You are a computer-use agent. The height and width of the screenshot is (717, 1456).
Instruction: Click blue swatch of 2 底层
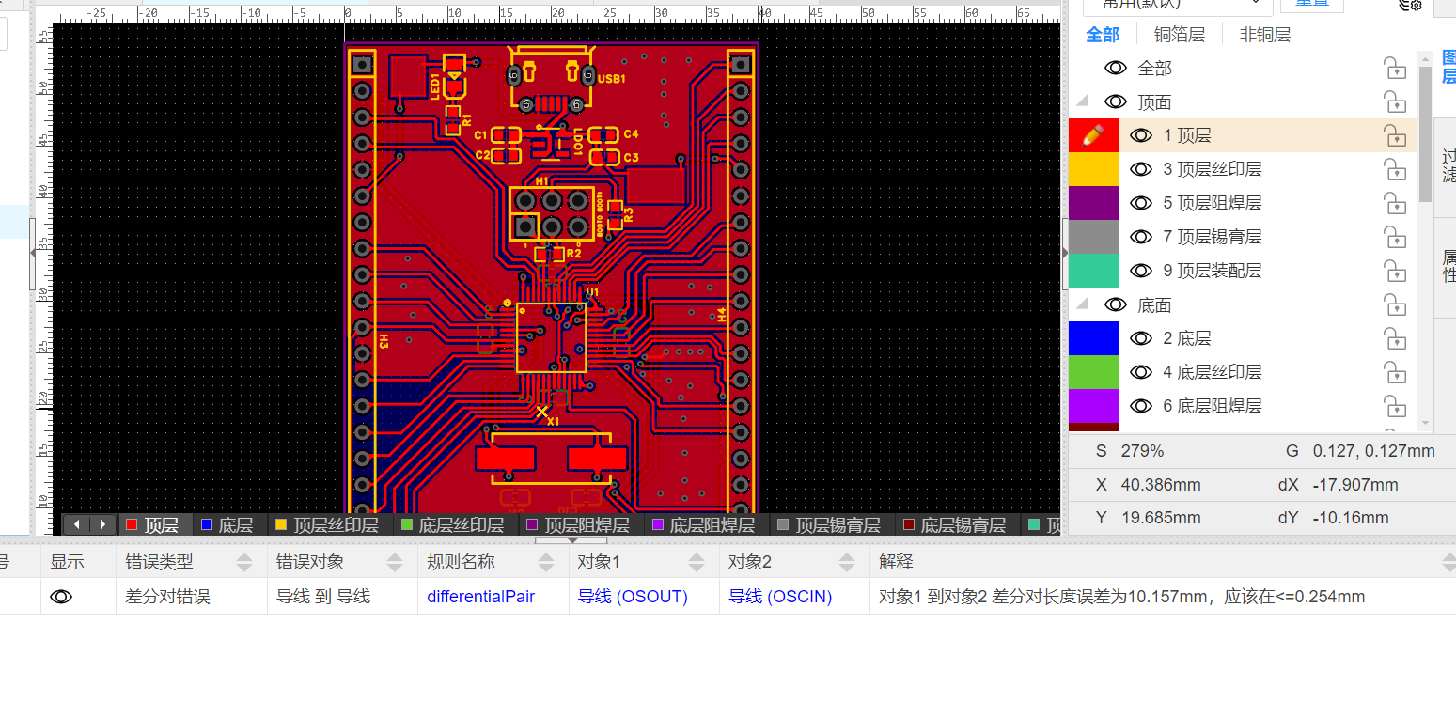(1093, 338)
